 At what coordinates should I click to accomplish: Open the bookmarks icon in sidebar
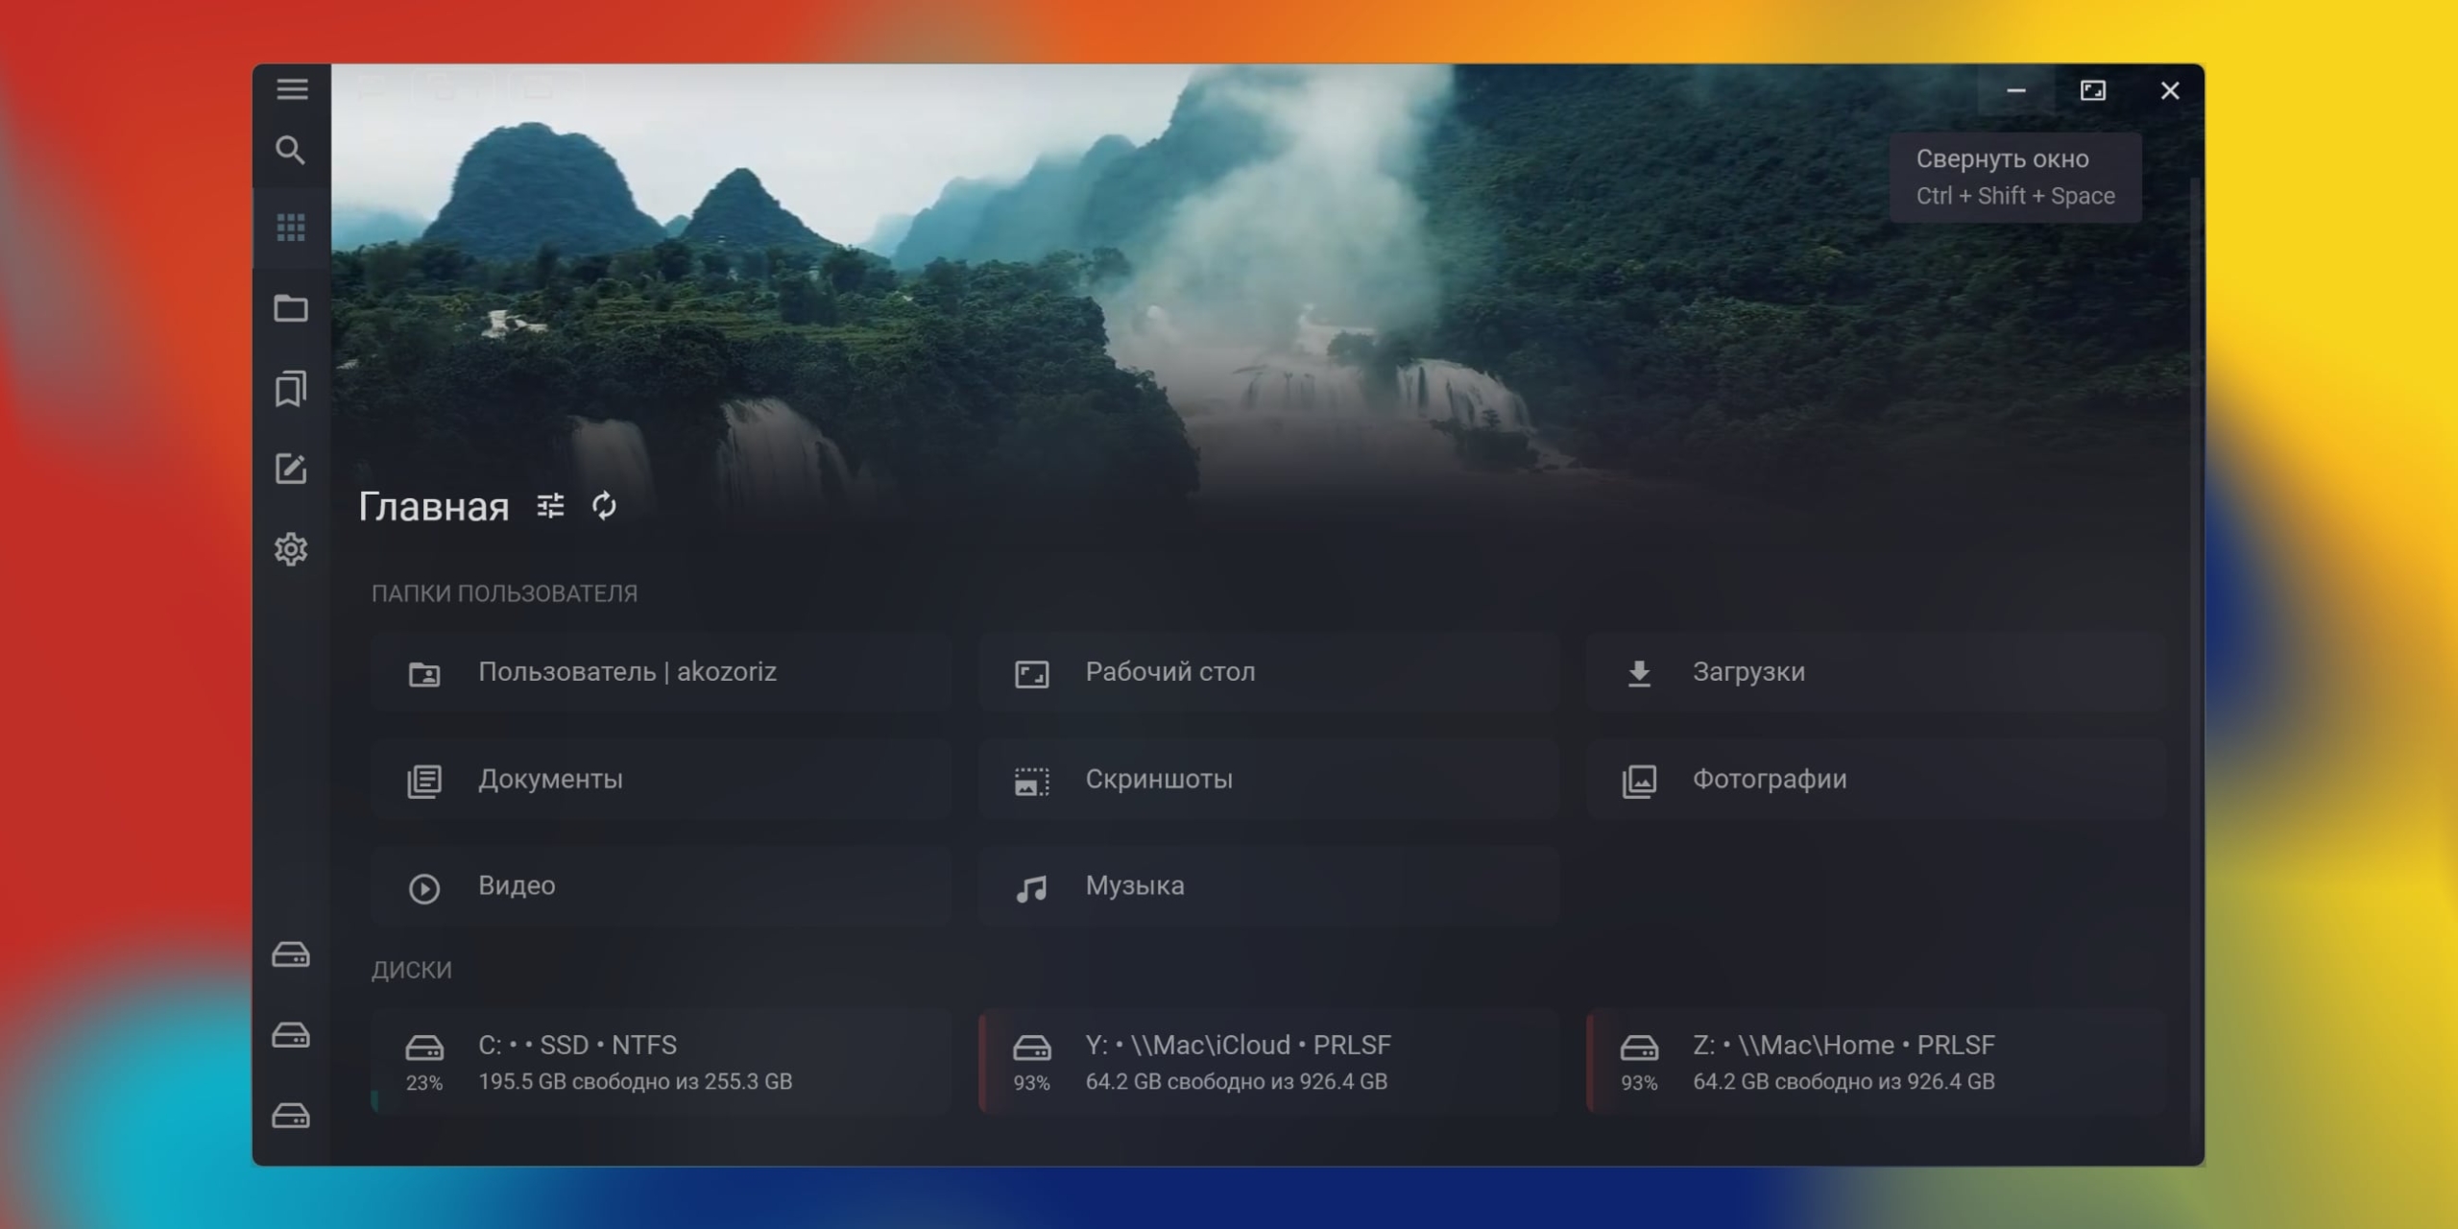click(x=291, y=389)
